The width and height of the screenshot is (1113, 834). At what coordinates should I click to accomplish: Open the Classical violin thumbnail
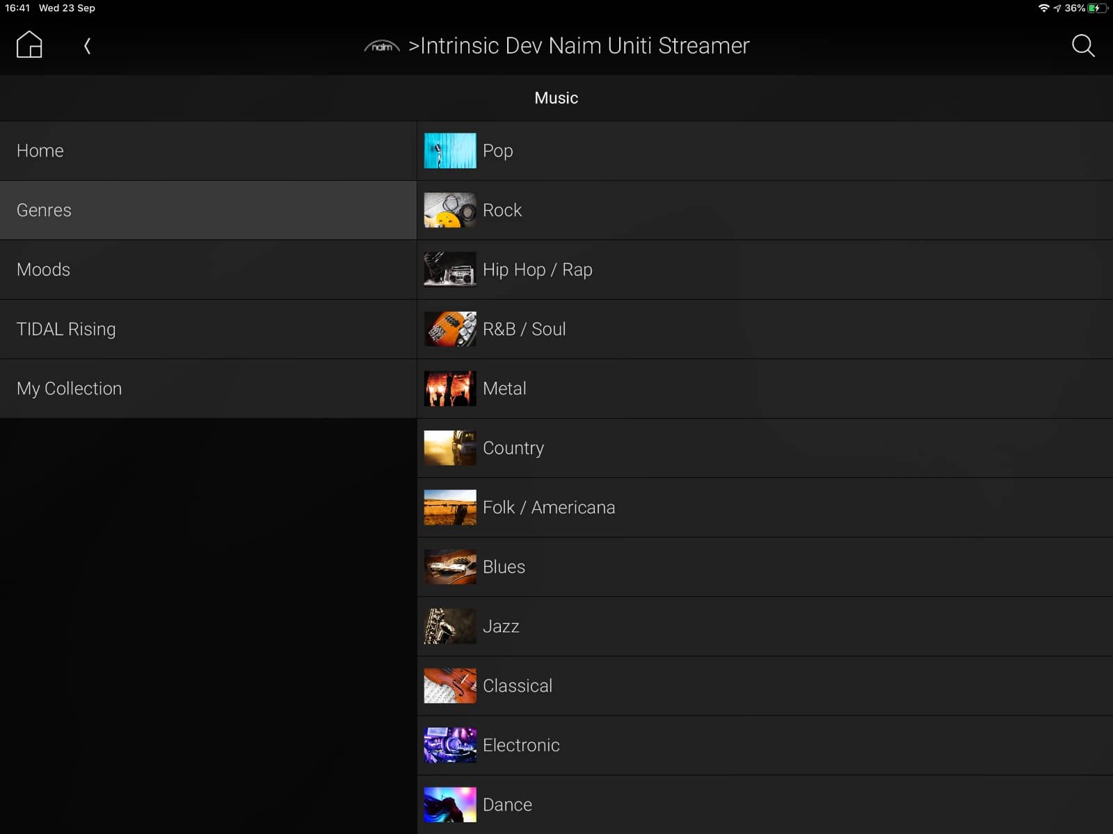click(450, 686)
